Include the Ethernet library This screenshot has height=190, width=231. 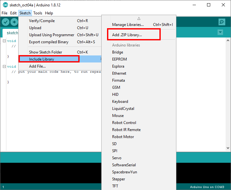point(139,73)
